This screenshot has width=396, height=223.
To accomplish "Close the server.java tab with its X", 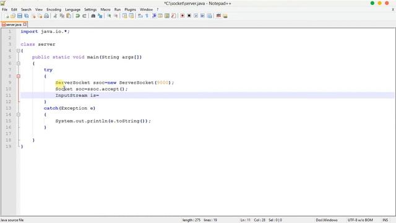I will (25, 25).
